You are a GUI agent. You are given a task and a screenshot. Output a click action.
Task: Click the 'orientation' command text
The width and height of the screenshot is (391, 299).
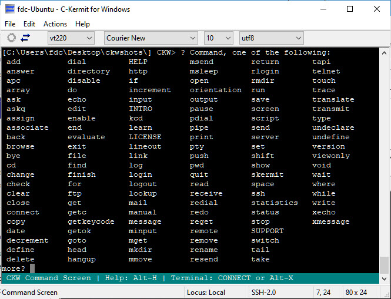215,90
